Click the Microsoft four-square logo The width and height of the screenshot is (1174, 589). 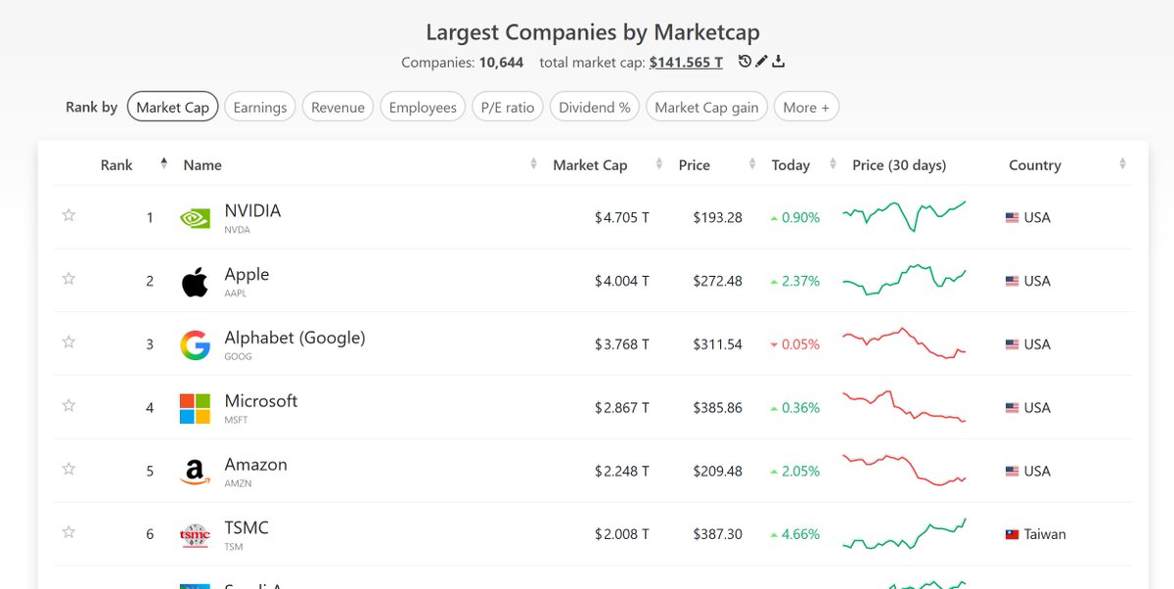[195, 409]
